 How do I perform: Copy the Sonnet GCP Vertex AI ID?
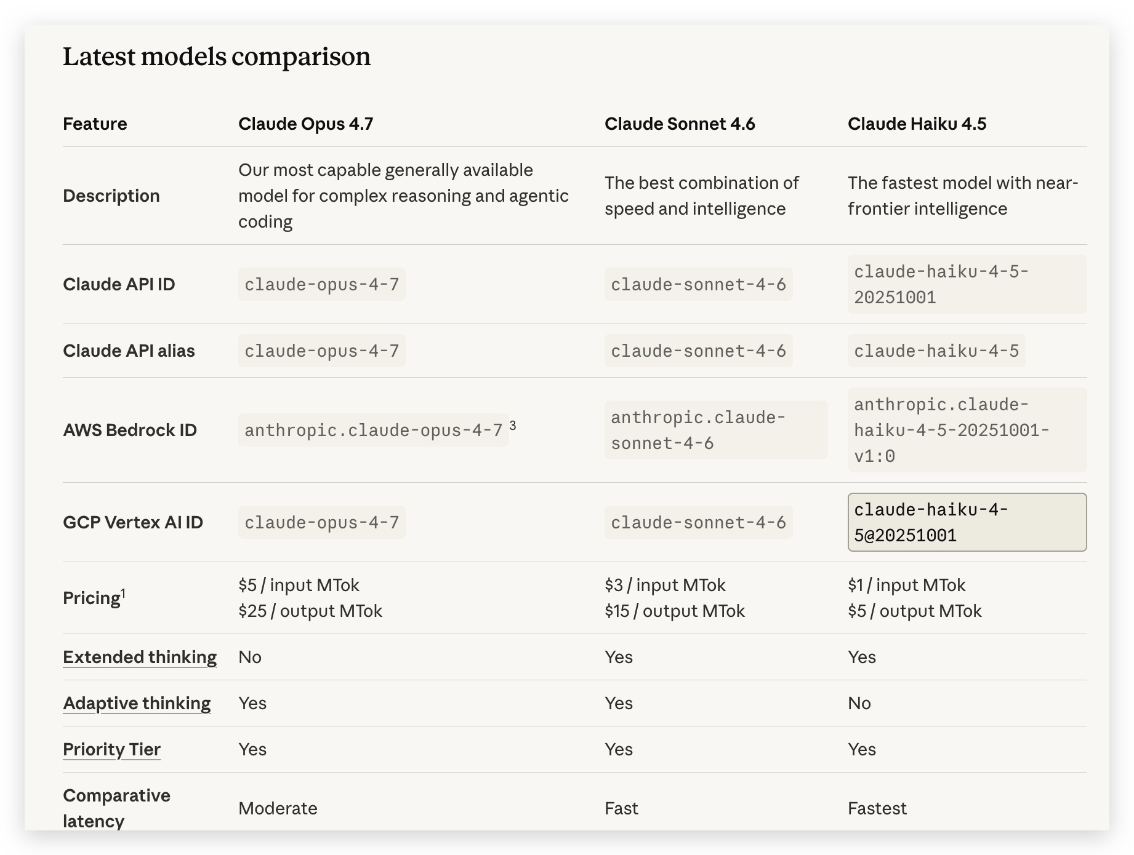tap(698, 522)
